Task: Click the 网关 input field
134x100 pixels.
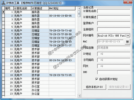Action: coord(114,66)
